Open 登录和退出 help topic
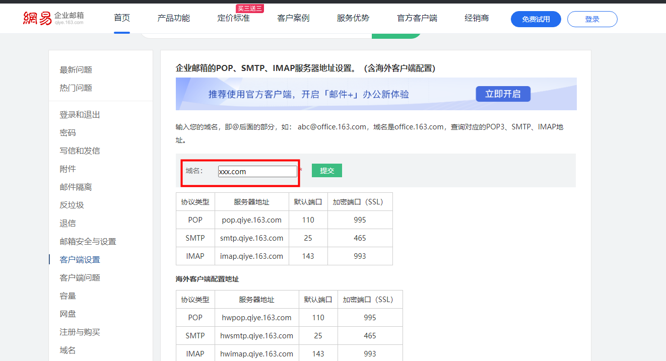666x361 pixels. tap(80, 114)
